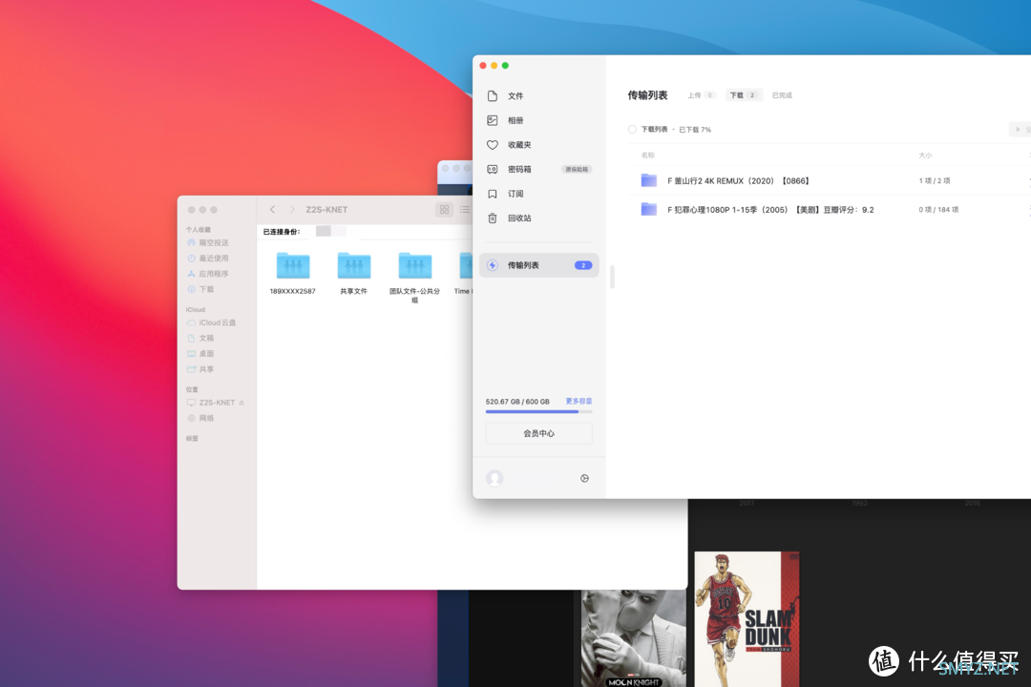1031x687 pixels.
Task: Click the 原保险箱 badge next to 密码箱
Action: pos(577,170)
